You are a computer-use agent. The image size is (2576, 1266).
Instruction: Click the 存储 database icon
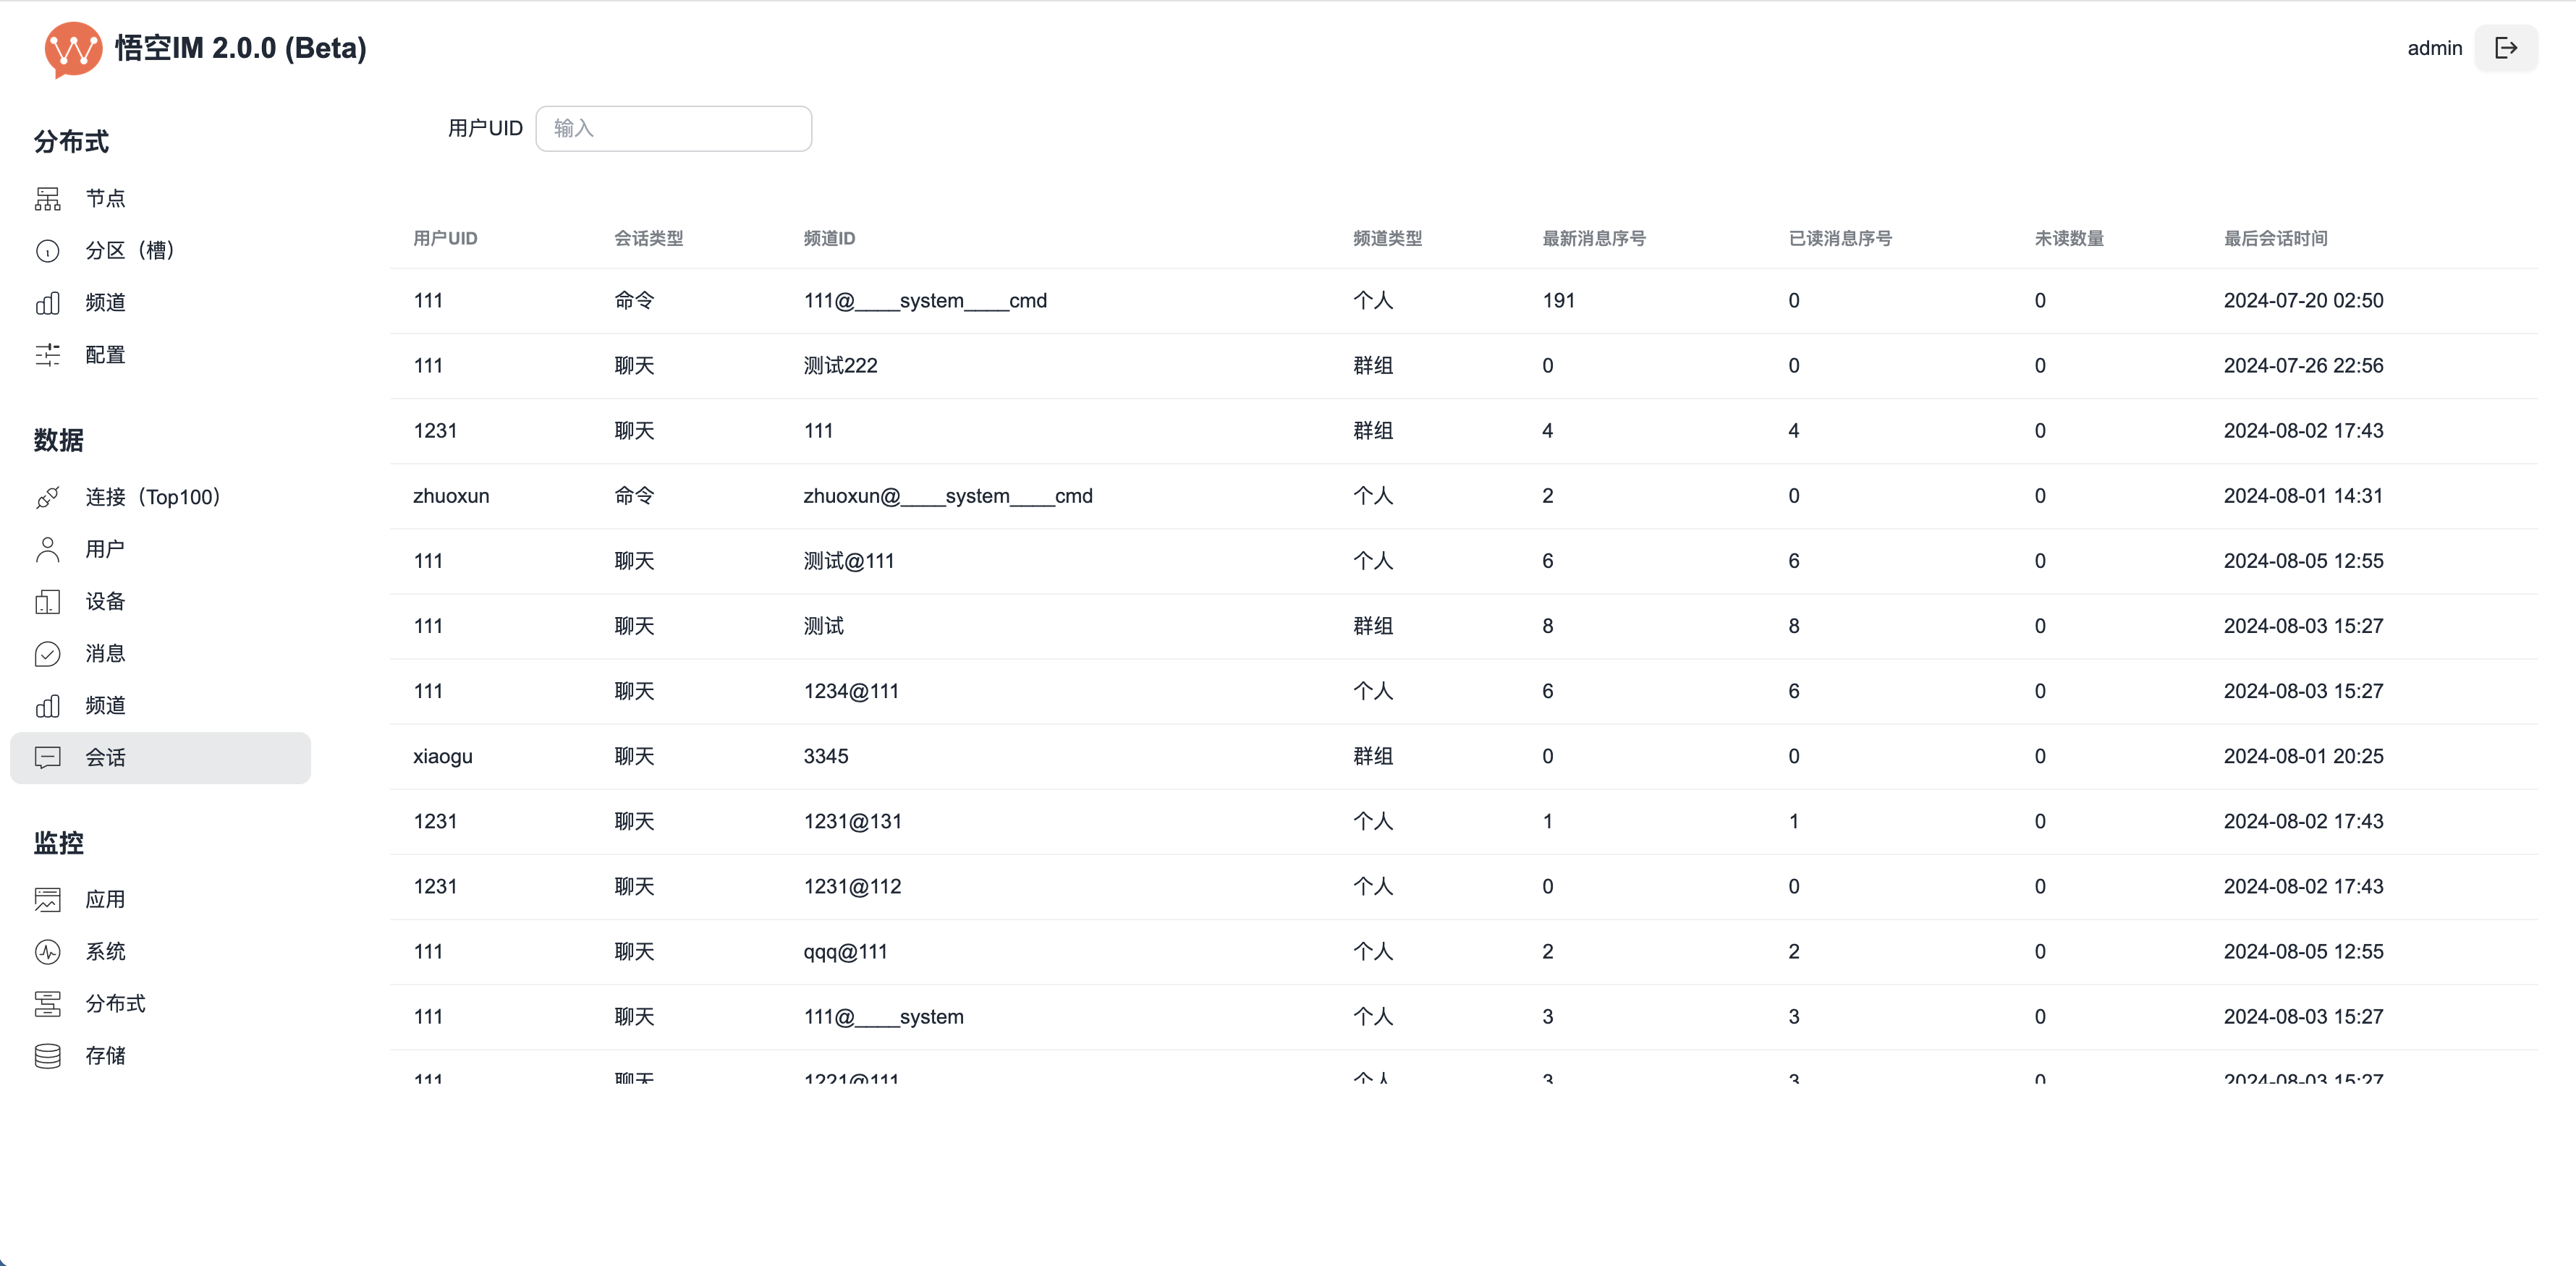point(48,1055)
